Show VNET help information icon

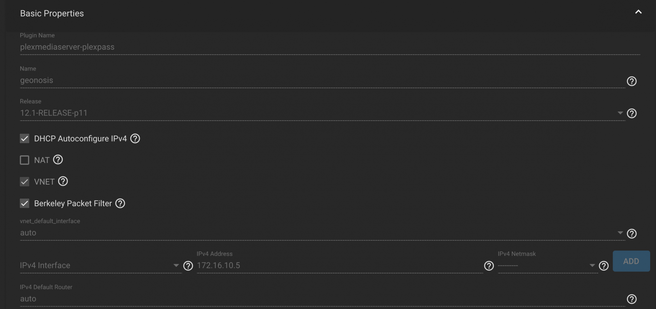[63, 181]
